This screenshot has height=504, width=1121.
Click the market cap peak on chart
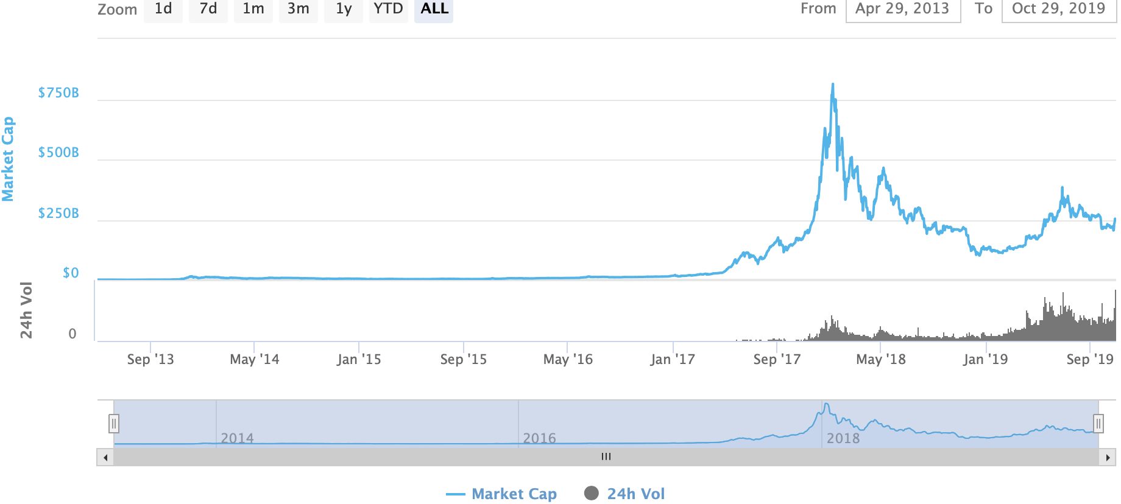pyautogui.click(x=833, y=85)
